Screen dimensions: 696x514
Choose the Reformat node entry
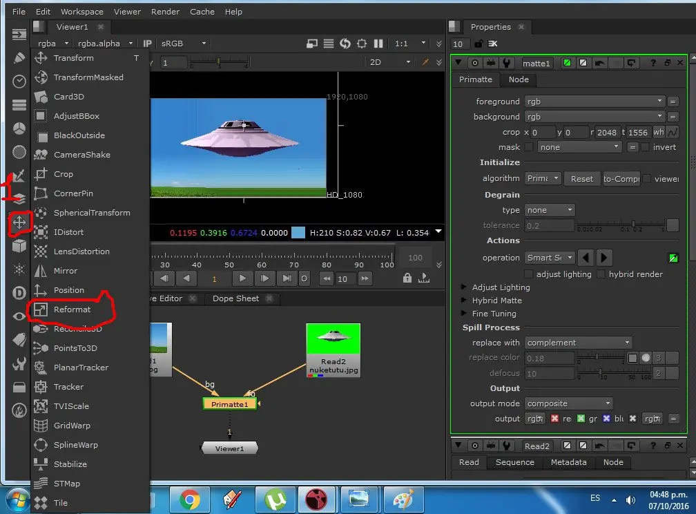(72, 310)
